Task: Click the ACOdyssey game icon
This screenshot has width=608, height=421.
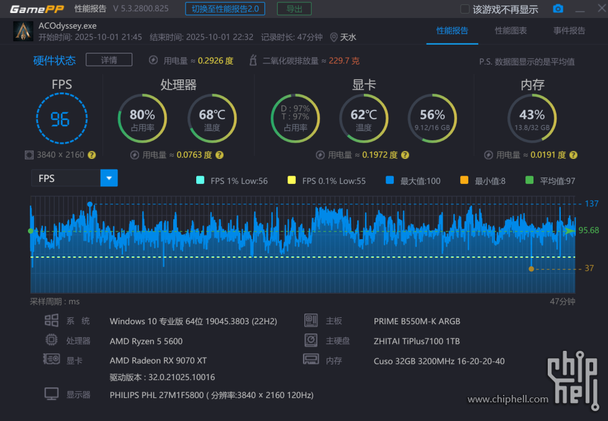Action: (24, 31)
